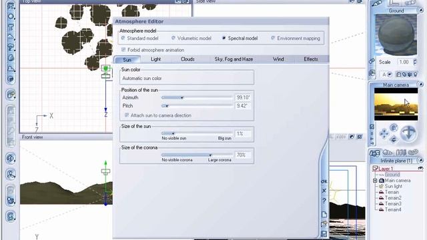Open help via the question mark icon

click(x=324, y=201)
